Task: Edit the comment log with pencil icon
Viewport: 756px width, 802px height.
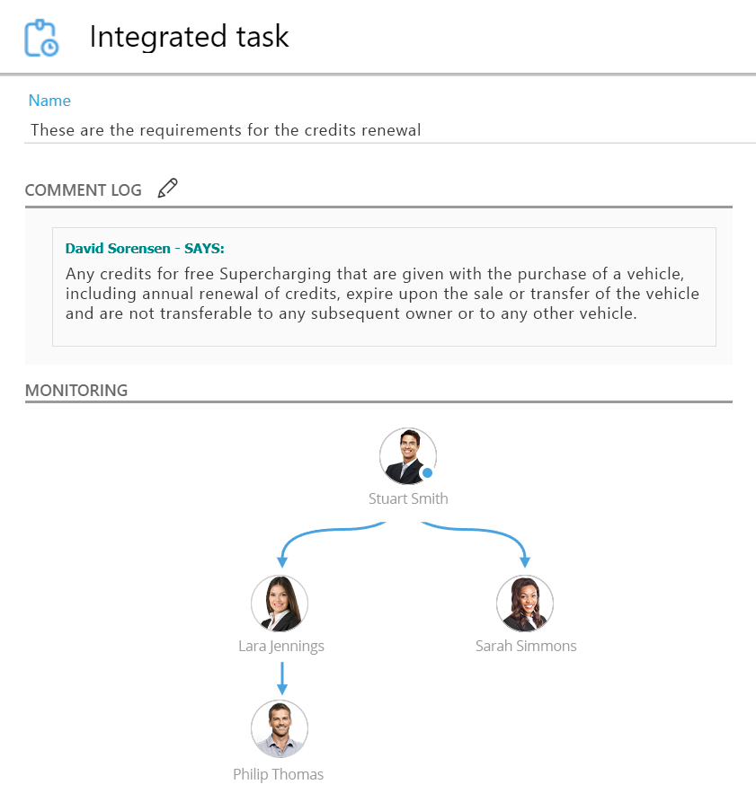Action: [x=167, y=189]
